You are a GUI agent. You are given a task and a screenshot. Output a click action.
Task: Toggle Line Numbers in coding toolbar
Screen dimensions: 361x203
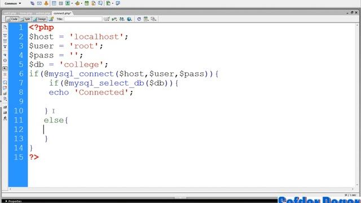[x=5, y=69]
